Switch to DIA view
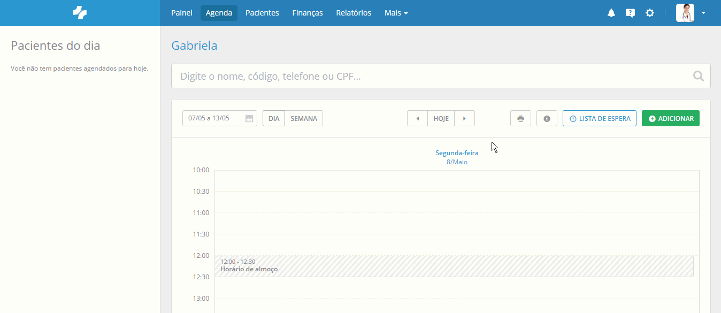 pos(273,118)
